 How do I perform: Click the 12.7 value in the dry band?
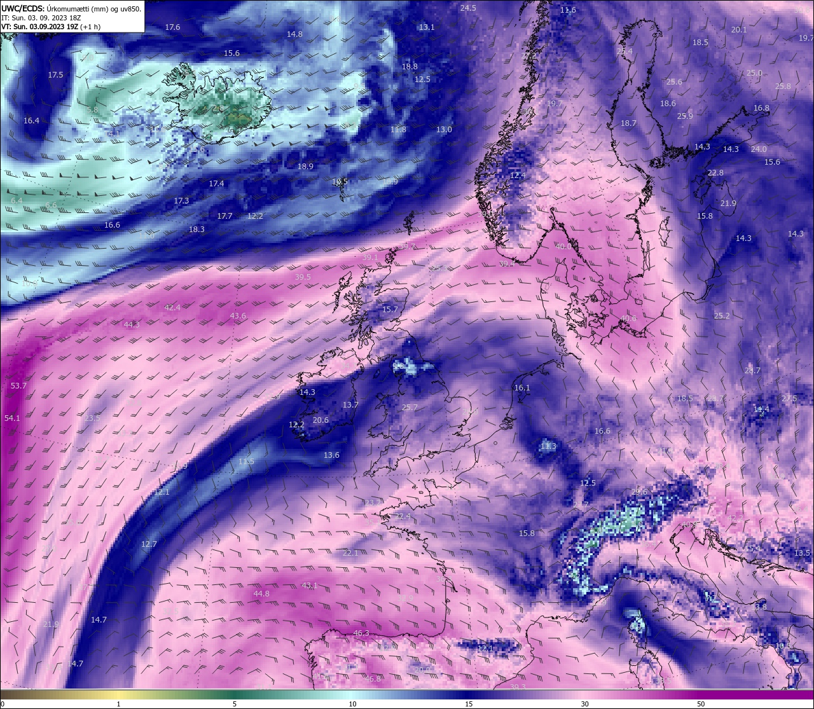[x=149, y=544]
